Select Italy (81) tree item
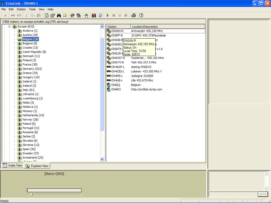The height and width of the screenshot is (203, 271). pyautogui.click(x=28, y=90)
